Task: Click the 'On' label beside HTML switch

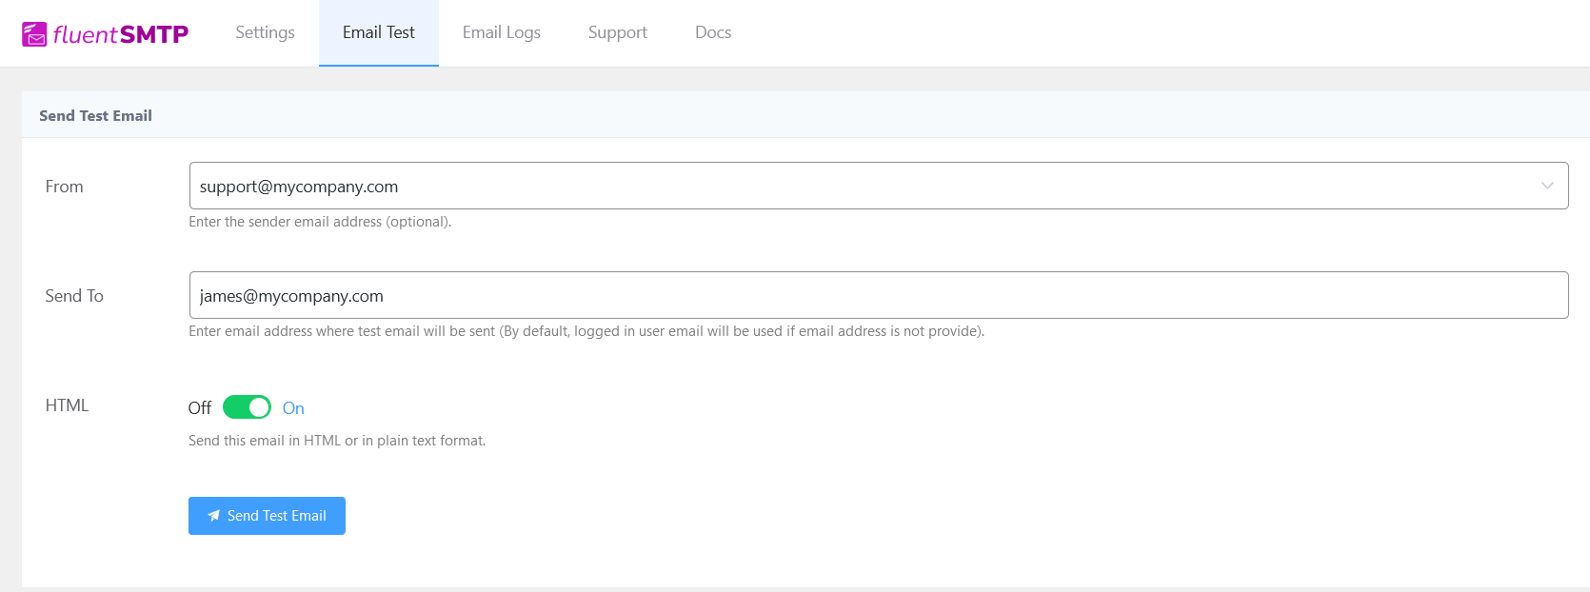Action: [293, 407]
